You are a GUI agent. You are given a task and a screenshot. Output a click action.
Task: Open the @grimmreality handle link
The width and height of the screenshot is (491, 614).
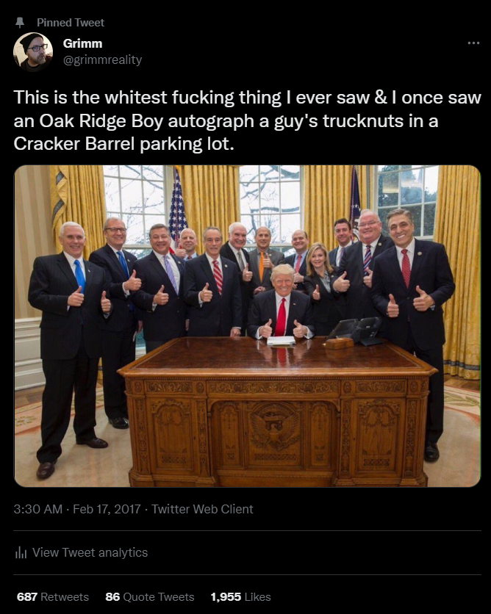pos(103,60)
